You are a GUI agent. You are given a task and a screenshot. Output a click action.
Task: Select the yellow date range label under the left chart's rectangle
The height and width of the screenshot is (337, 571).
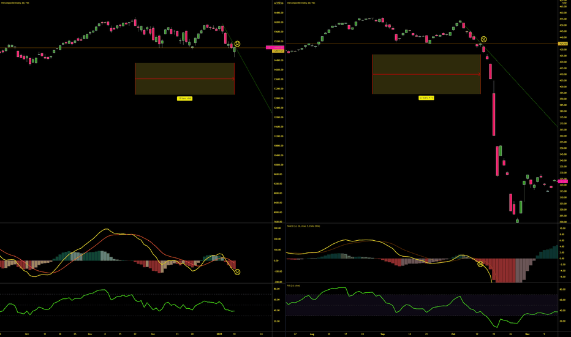click(x=184, y=99)
